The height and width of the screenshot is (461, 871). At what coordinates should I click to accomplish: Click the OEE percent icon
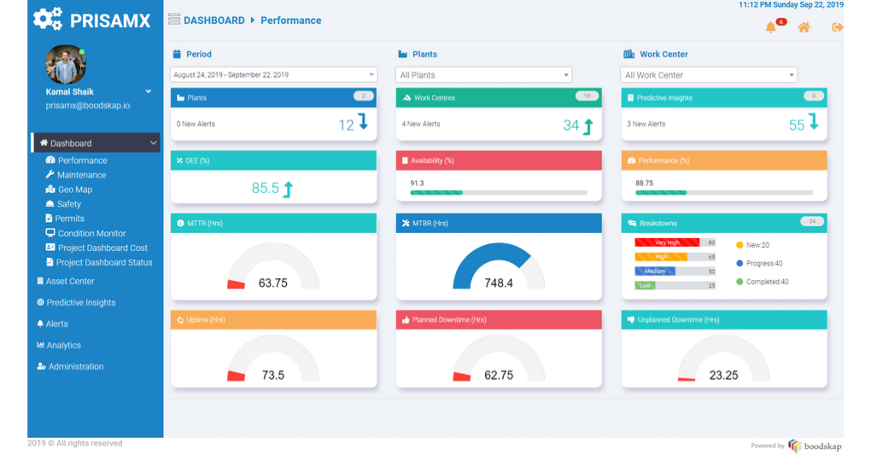click(x=180, y=160)
